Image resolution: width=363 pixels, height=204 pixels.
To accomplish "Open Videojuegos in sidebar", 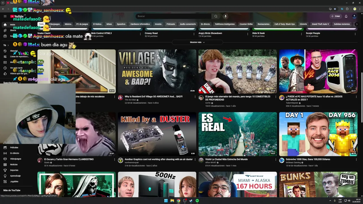I will [16, 159].
